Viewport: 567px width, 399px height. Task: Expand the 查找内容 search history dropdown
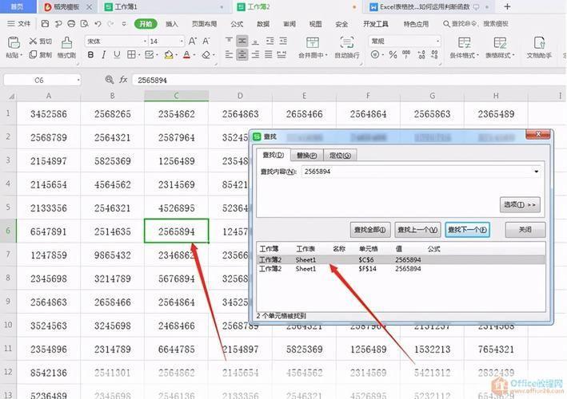(x=536, y=172)
